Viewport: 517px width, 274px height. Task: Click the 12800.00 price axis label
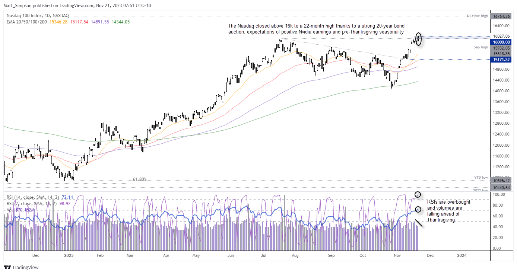(x=501, y=123)
